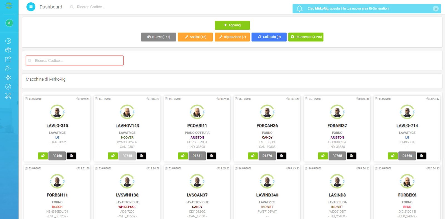The height and width of the screenshot is (219, 445).
Task: Filter by Analisi (18)
Action: [x=195, y=37]
